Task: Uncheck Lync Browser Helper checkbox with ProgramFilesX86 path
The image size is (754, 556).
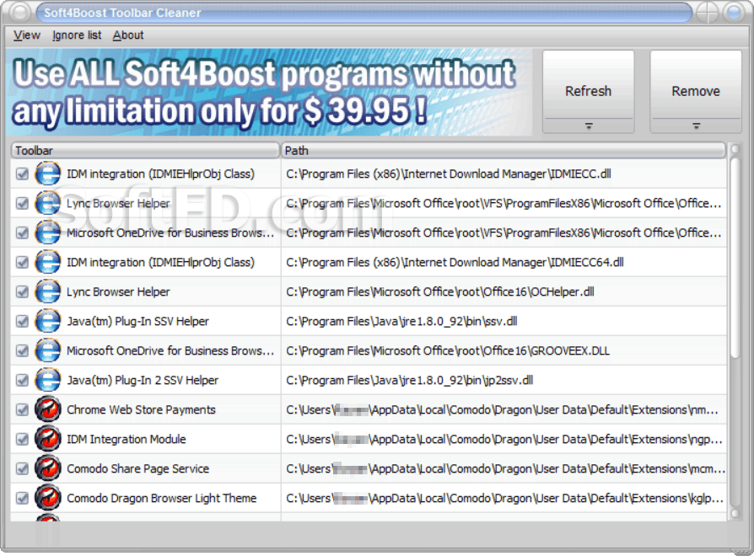Action: (x=22, y=203)
